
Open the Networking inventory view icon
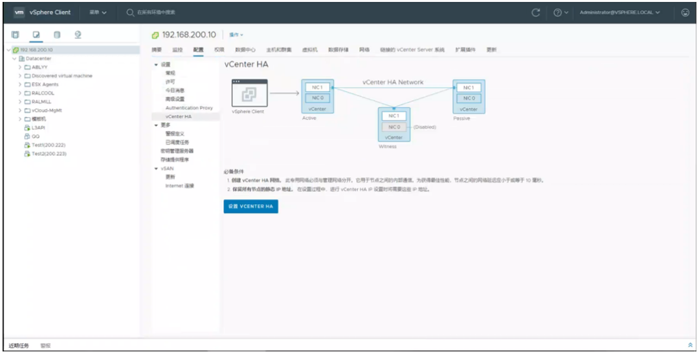click(78, 35)
